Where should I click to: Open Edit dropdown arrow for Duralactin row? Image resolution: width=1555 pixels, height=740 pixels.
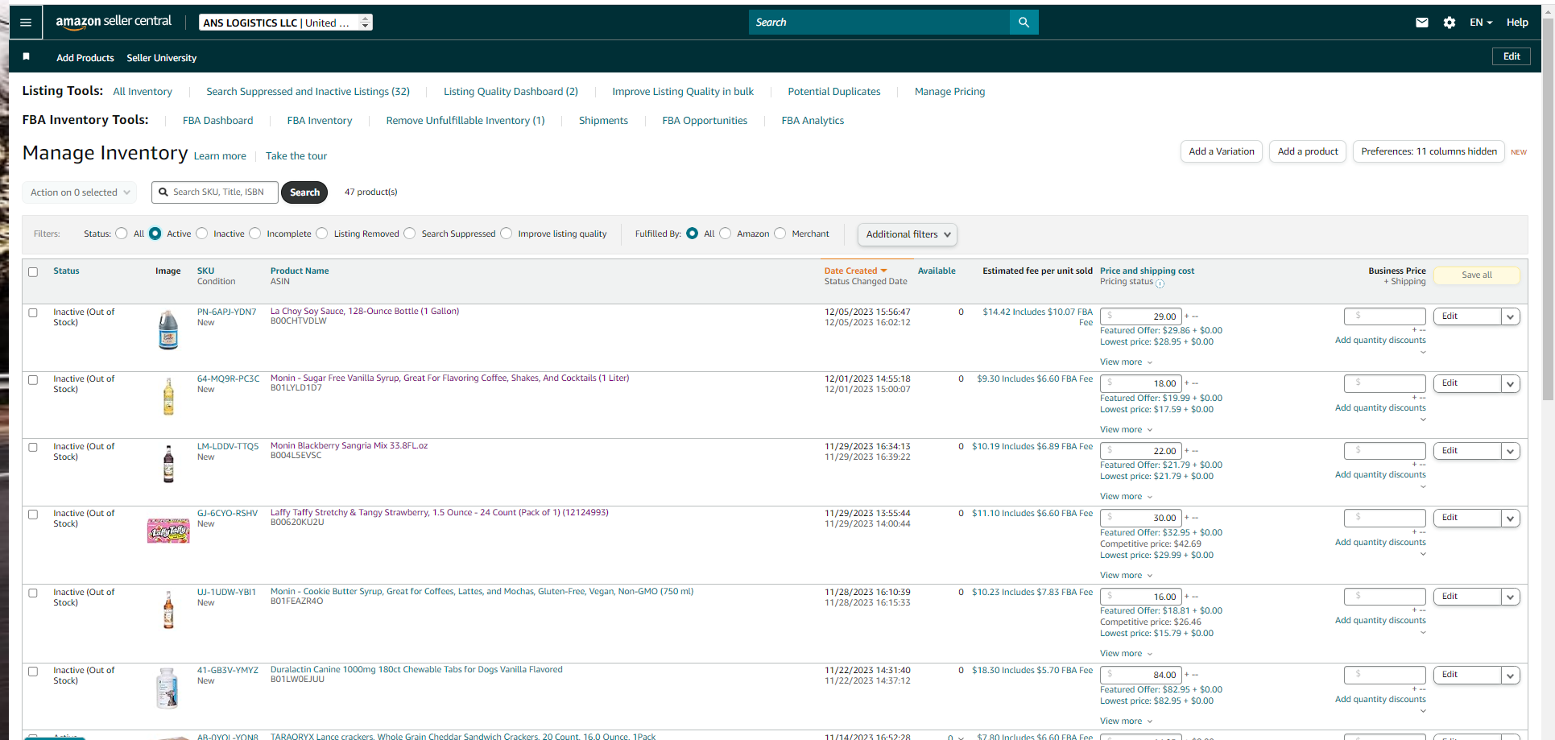(1511, 675)
